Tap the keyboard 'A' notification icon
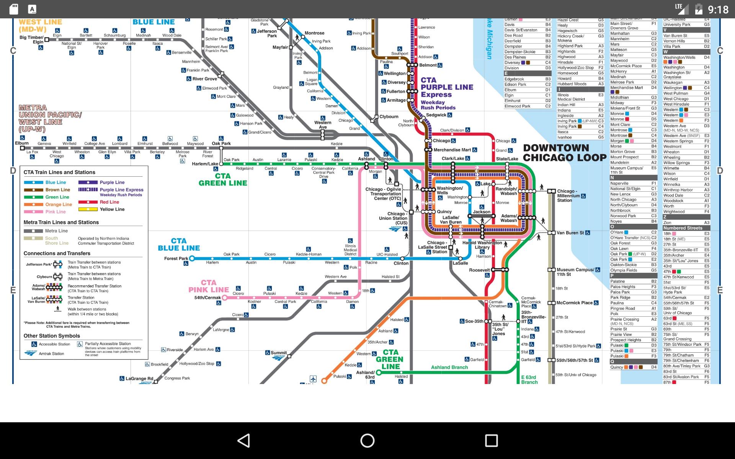Image resolution: width=735 pixels, height=459 pixels. (x=32, y=9)
